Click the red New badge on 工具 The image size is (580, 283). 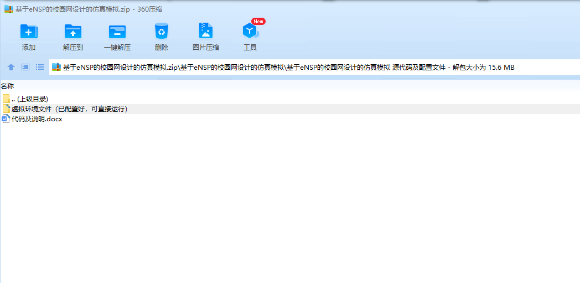258,22
